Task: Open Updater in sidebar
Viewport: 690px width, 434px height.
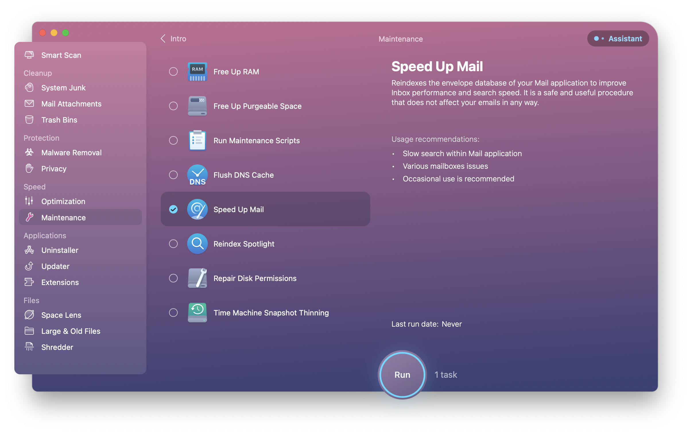Action: click(x=55, y=266)
